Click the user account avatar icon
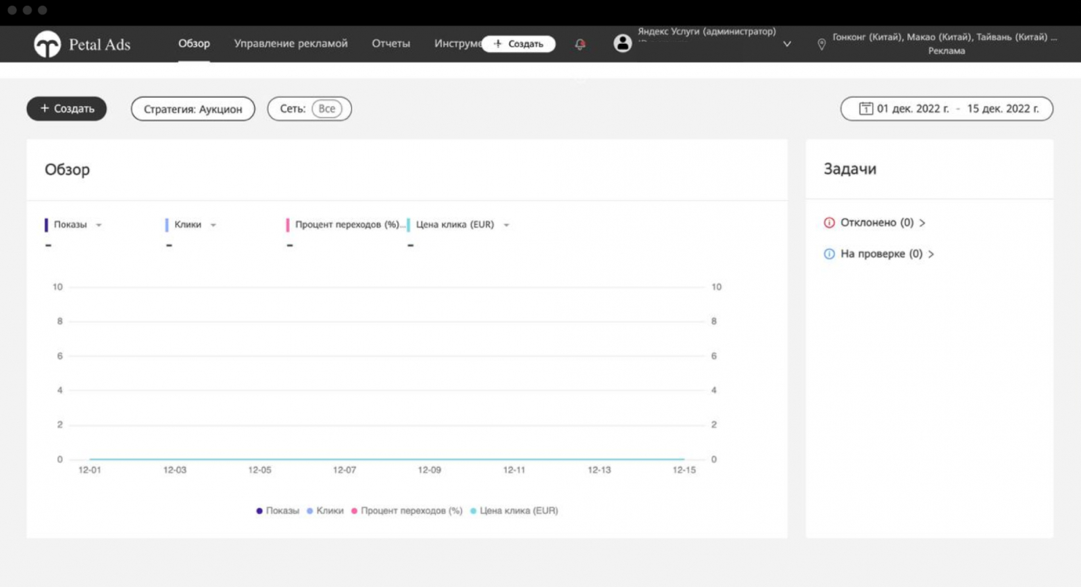Viewport: 1081px width, 587px height. 622,43
